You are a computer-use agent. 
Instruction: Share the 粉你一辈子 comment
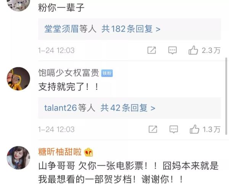152,50
